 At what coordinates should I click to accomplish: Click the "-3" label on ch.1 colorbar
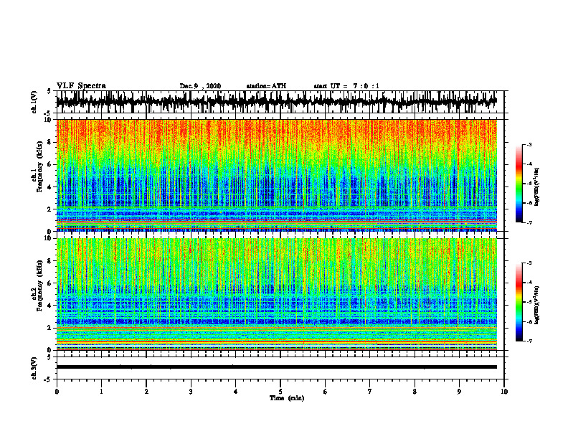point(529,145)
